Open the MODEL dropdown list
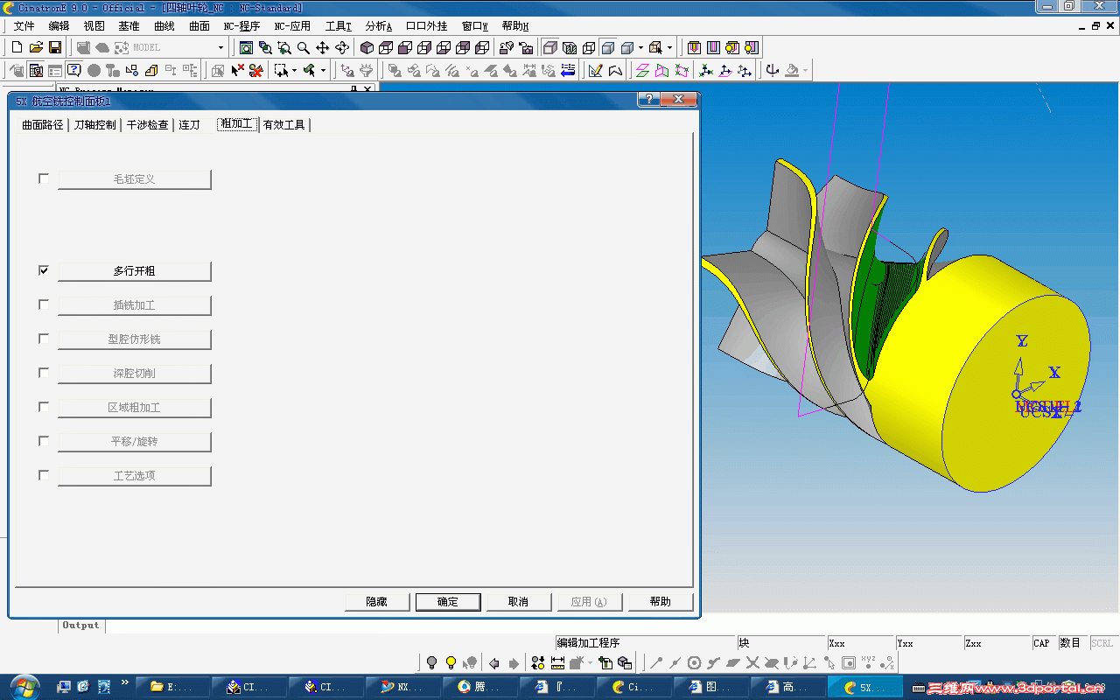1120x700 pixels. click(x=221, y=47)
